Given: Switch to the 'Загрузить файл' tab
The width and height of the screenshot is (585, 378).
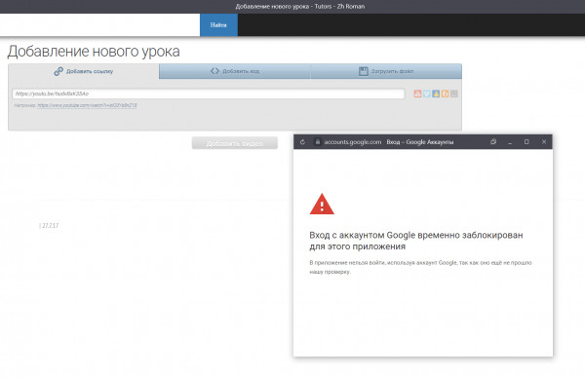Looking at the screenshot, I should [386, 71].
